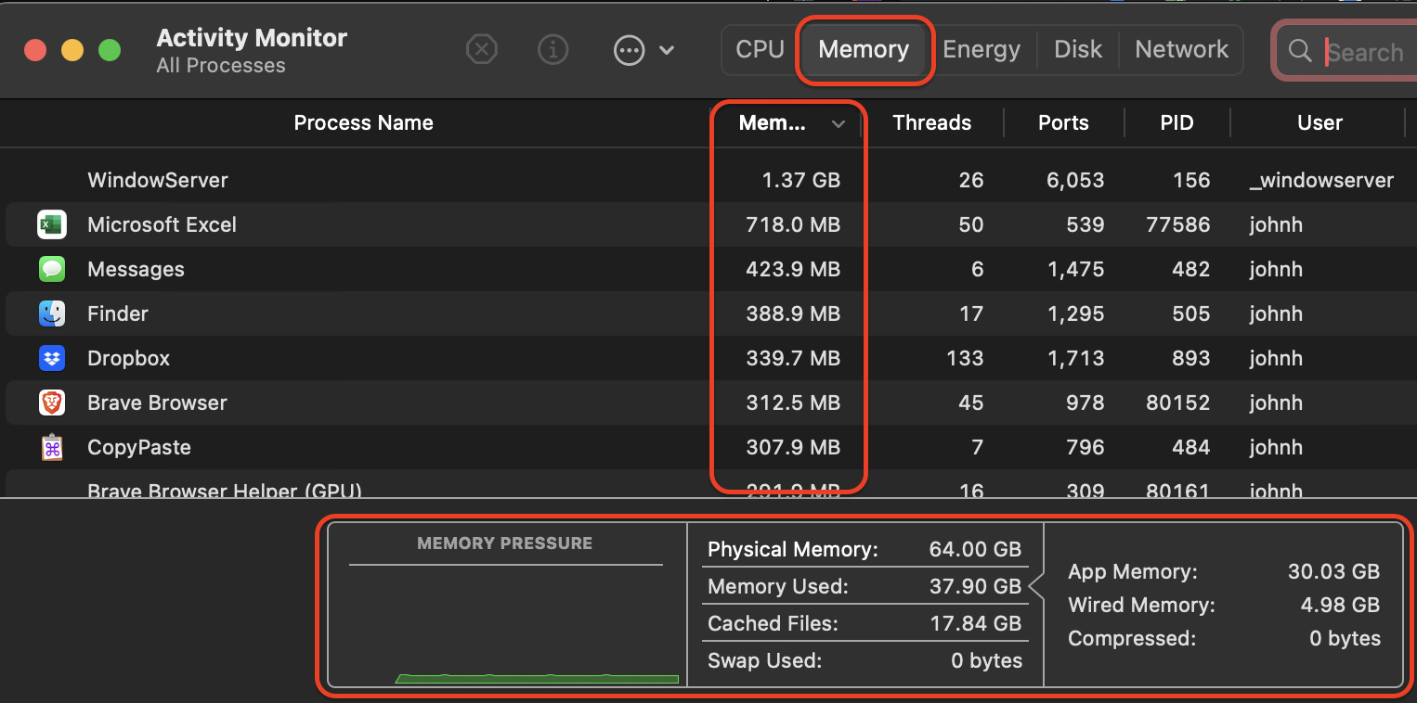
Task: Click the CopyPaste app icon
Action: pyautogui.click(x=51, y=447)
